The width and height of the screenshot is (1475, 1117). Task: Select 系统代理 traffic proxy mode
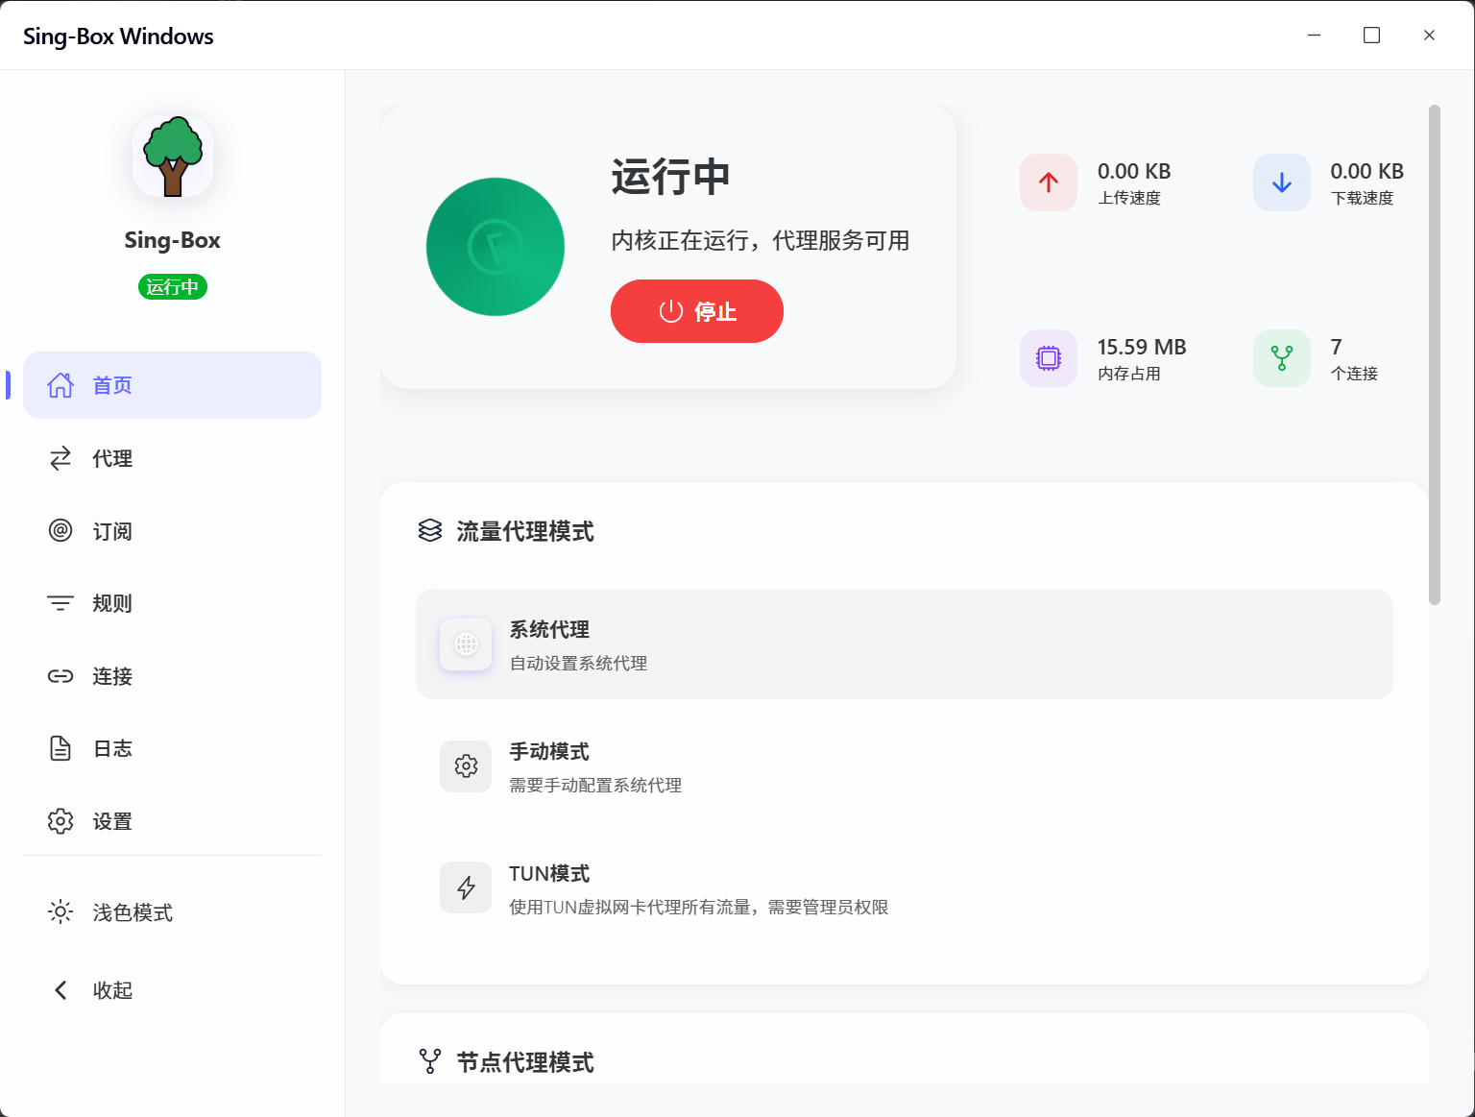(x=904, y=643)
